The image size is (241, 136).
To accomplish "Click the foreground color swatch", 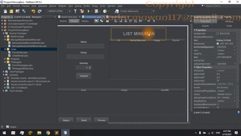I will point(218,44).
